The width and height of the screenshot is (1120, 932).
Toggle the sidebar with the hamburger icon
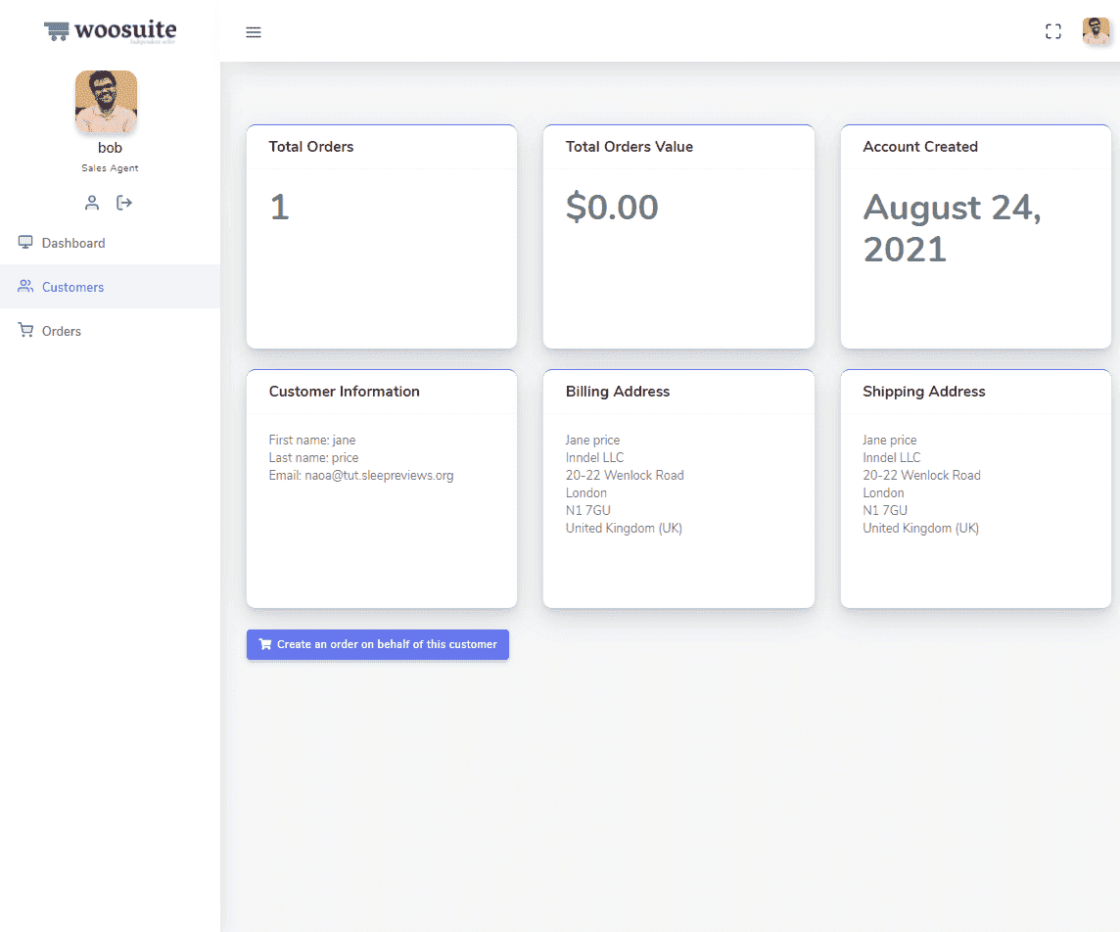254,32
